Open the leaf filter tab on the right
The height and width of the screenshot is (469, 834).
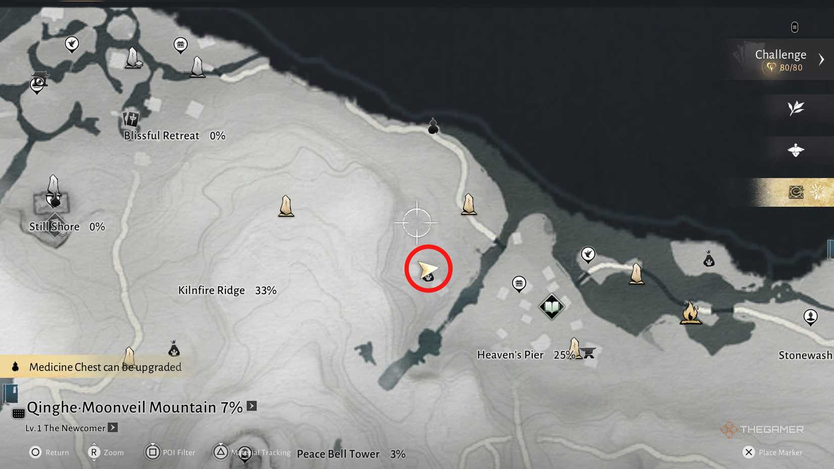[x=796, y=108]
